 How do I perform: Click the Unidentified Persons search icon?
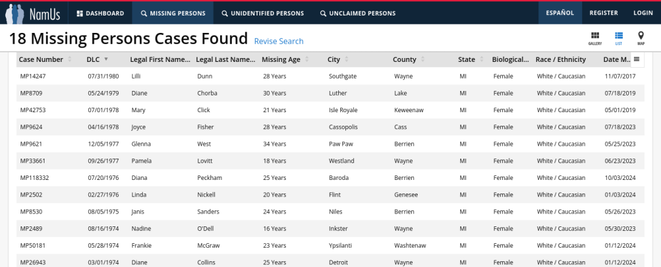point(224,13)
